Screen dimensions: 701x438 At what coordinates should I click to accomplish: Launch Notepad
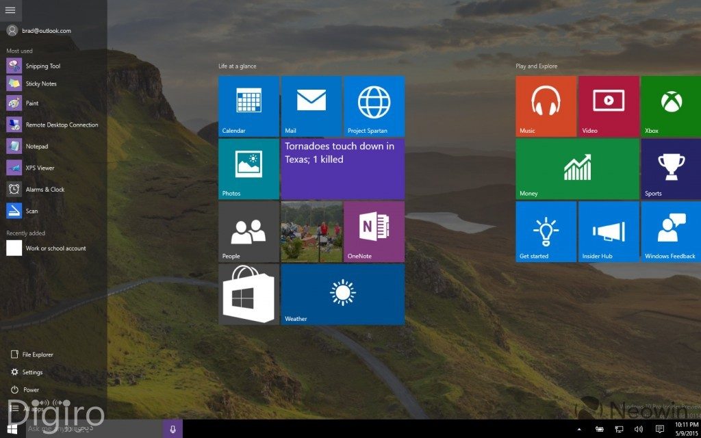27,146
